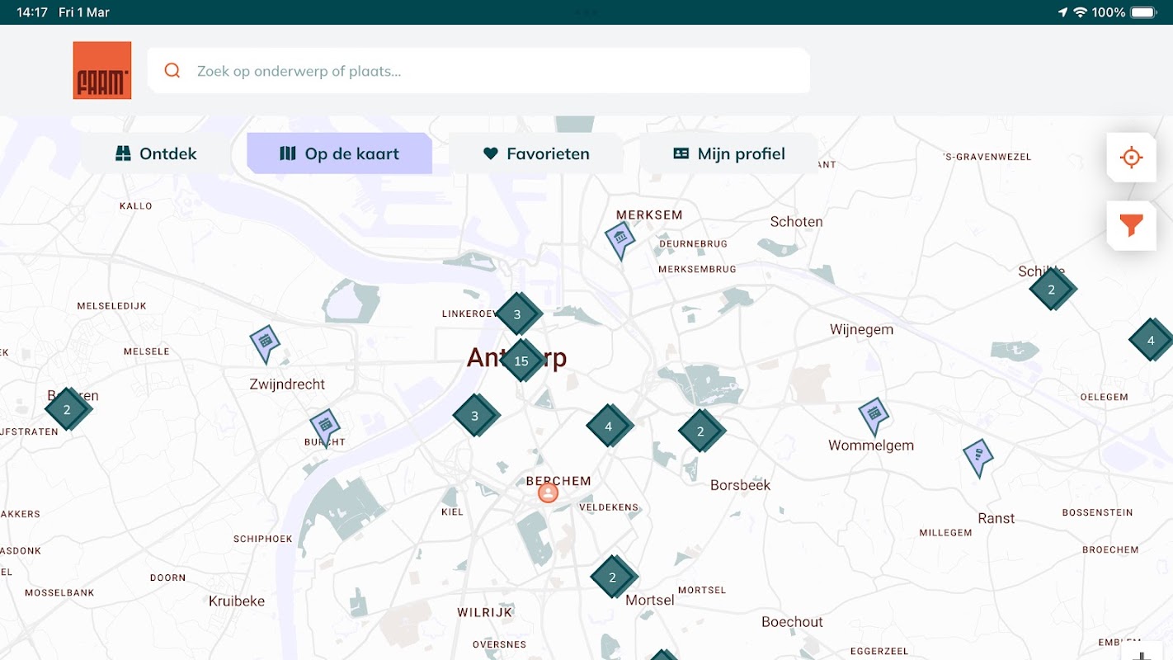Select the calendar pin above Zwijndrecht
This screenshot has width=1173, height=660.
(265, 343)
